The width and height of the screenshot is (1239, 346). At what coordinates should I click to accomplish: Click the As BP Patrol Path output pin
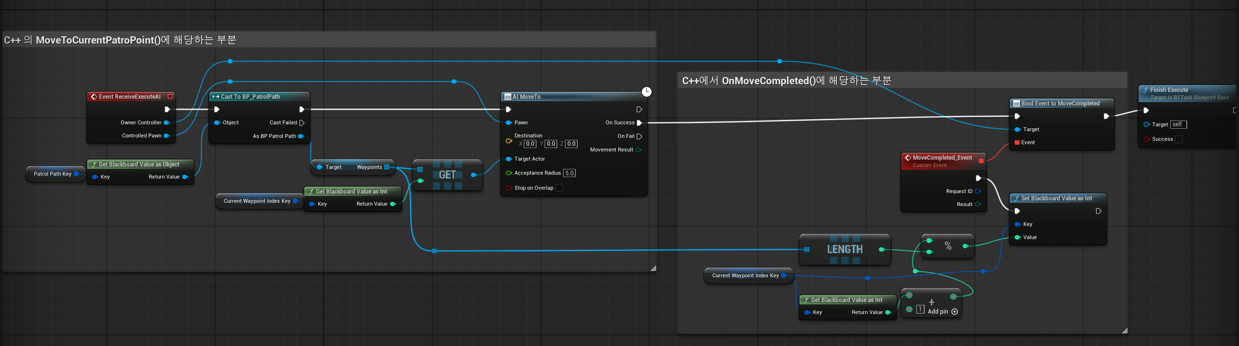point(301,136)
